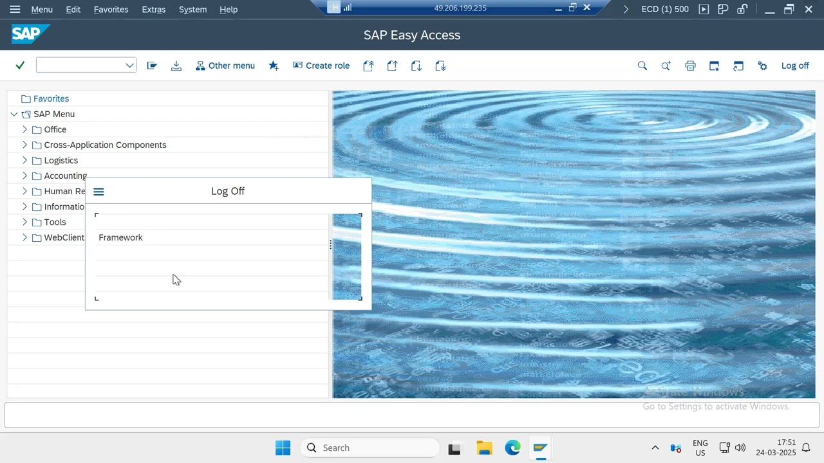Select the Office tree item
The height and width of the screenshot is (463, 824).
55,129
